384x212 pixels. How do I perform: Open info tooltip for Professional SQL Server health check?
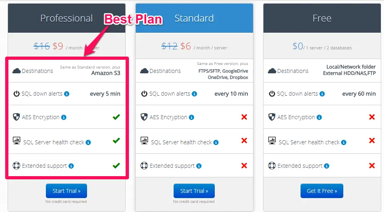(x=88, y=143)
